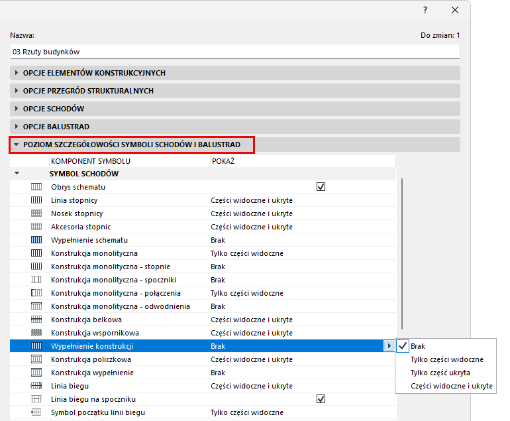This screenshot has height=421, width=510.
Task: Expand the Opcje schodów section
Action: tap(235, 109)
